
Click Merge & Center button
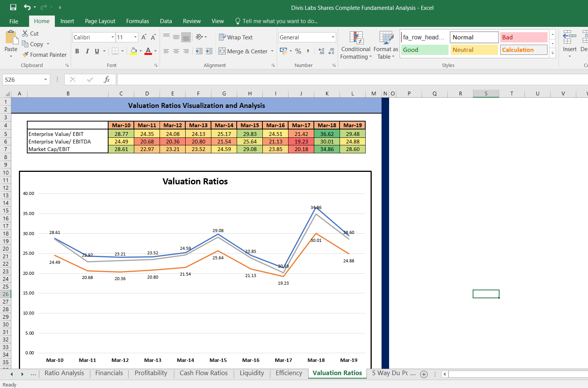[244, 51]
